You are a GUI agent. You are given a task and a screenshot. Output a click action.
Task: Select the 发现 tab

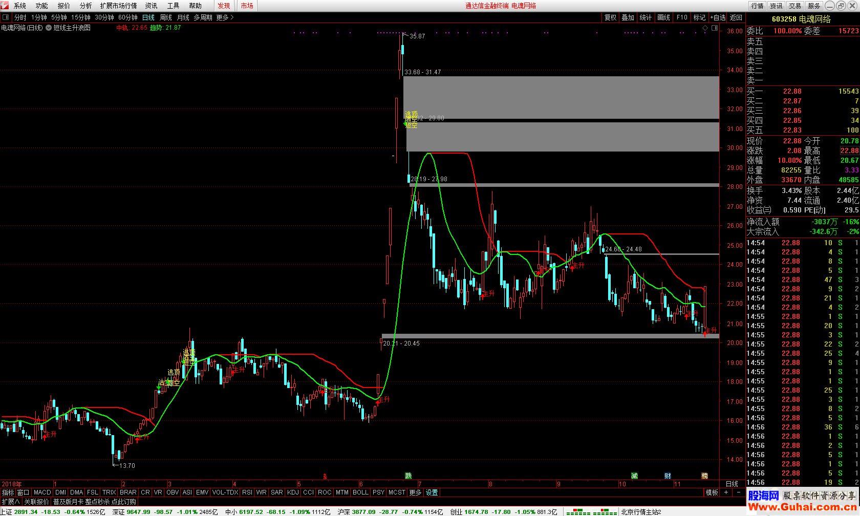(224, 6)
